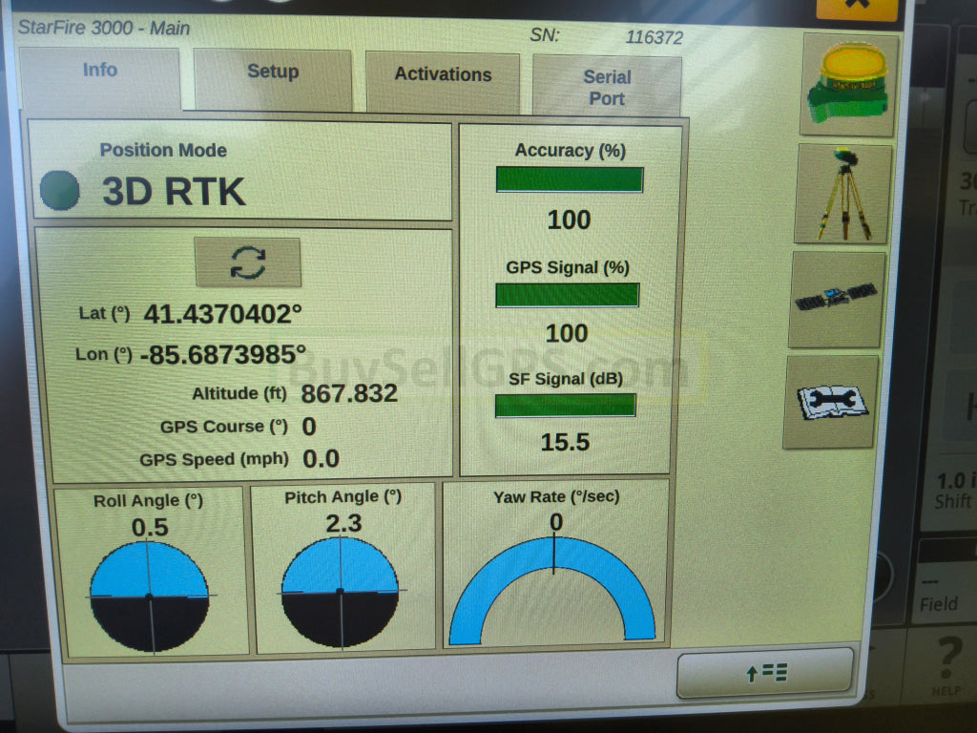Open the Activations tab

point(443,75)
